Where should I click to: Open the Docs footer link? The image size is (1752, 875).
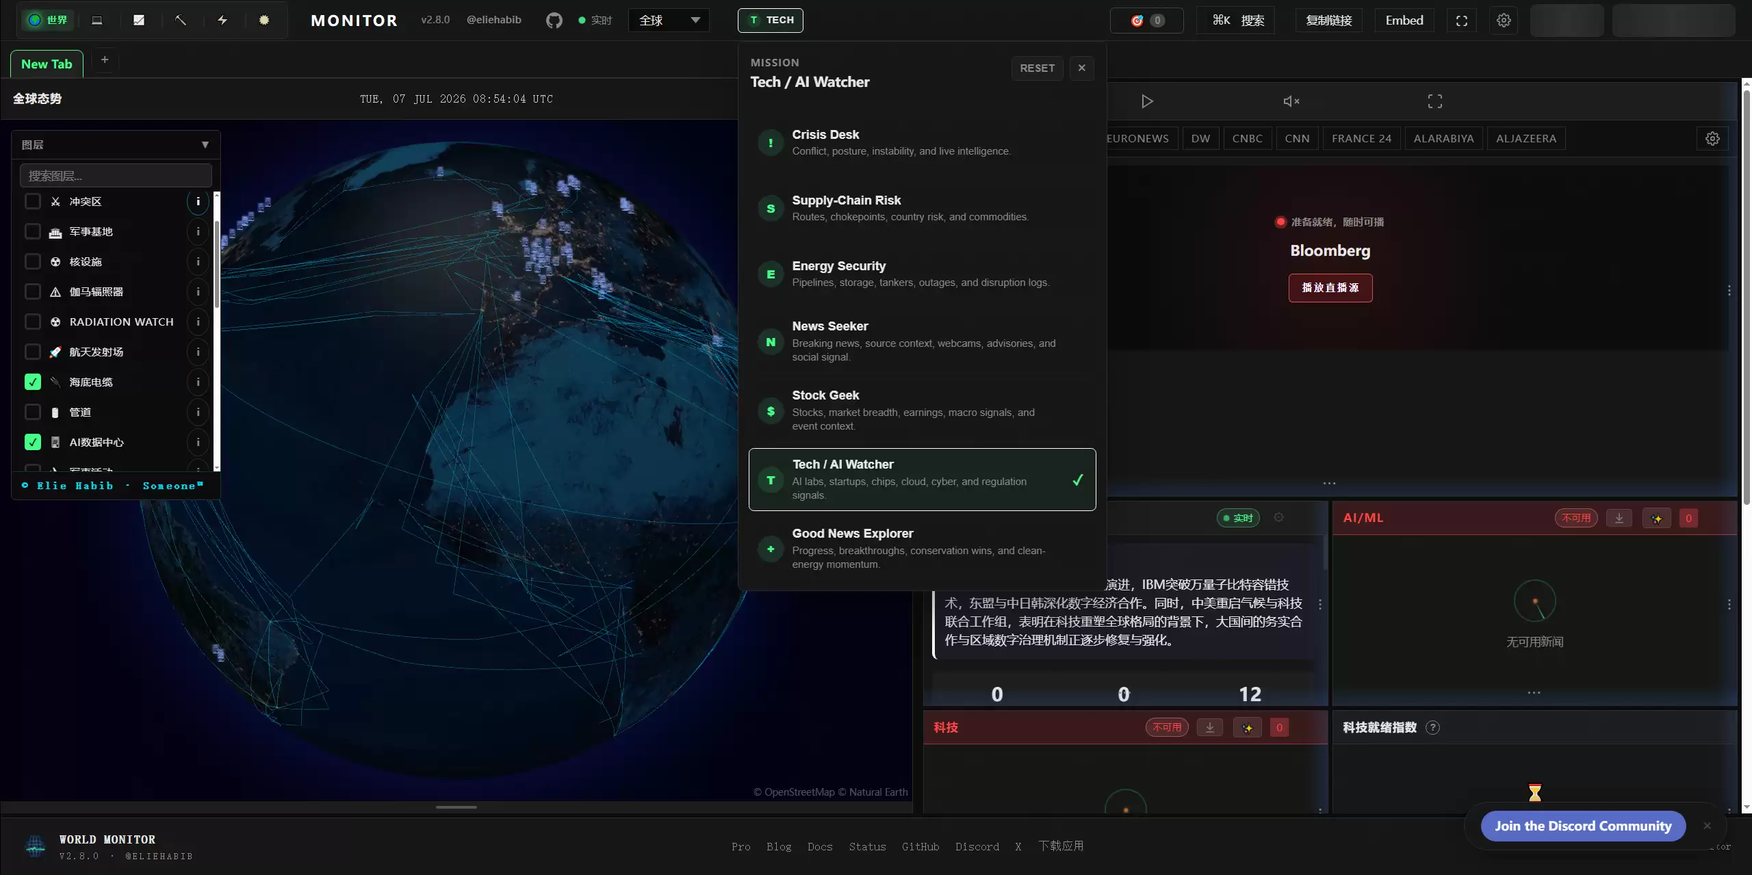pyautogui.click(x=820, y=847)
